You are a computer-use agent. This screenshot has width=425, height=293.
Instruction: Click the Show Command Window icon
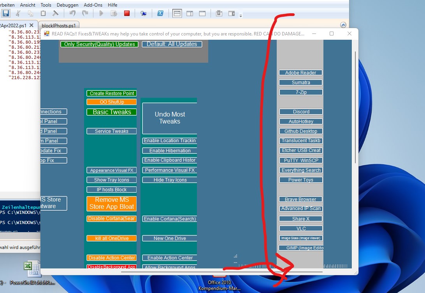point(219,13)
